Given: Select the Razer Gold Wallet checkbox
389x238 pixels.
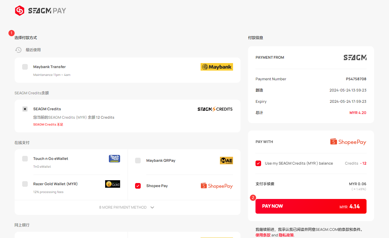Looking at the screenshot, I should tap(25, 184).
